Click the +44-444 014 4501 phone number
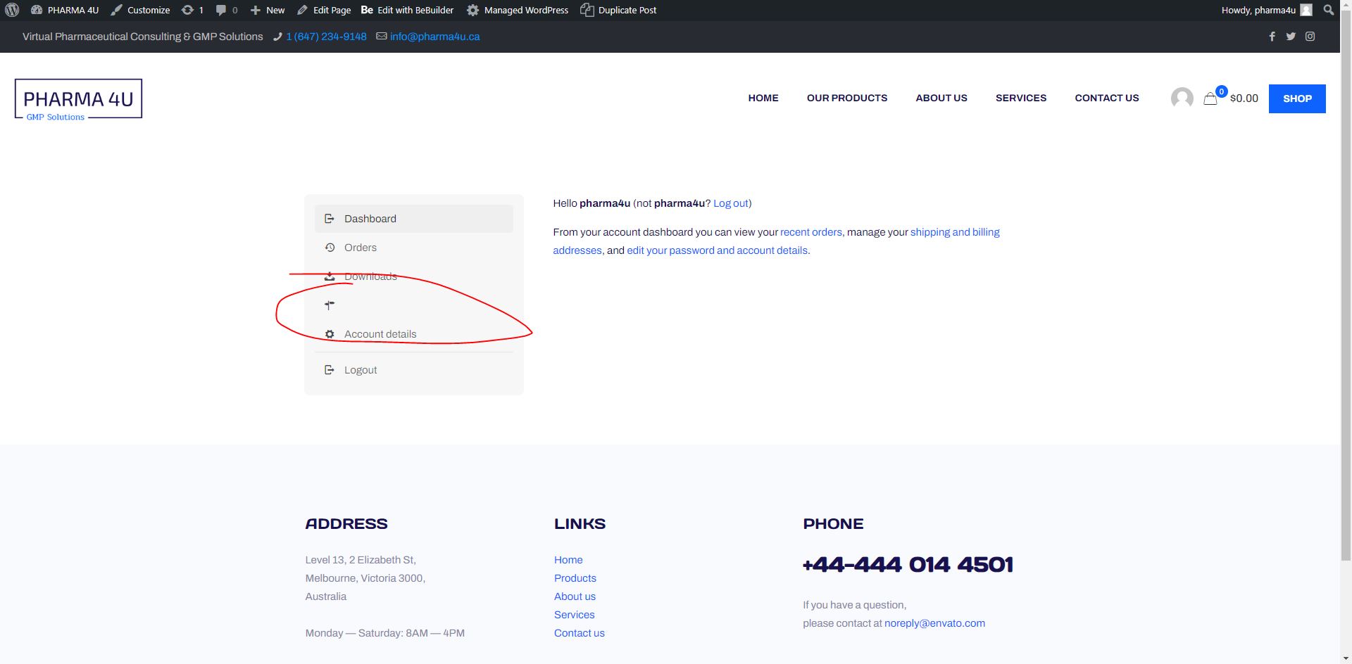Image resolution: width=1352 pixels, height=664 pixels. [908, 565]
